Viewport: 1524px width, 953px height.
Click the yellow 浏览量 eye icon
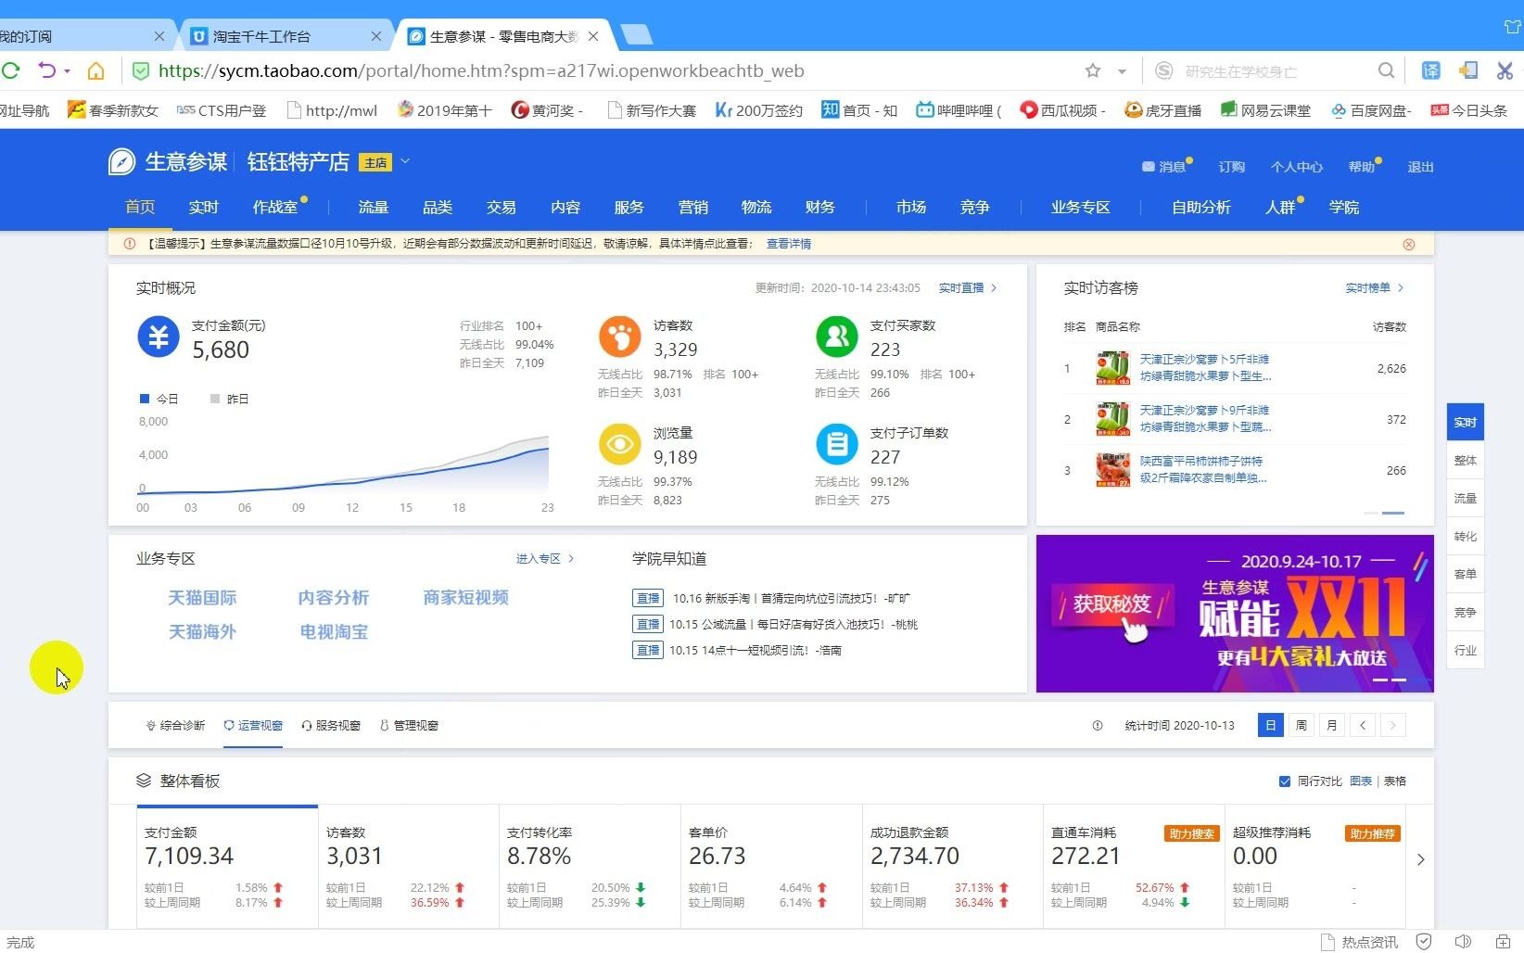pos(619,444)
